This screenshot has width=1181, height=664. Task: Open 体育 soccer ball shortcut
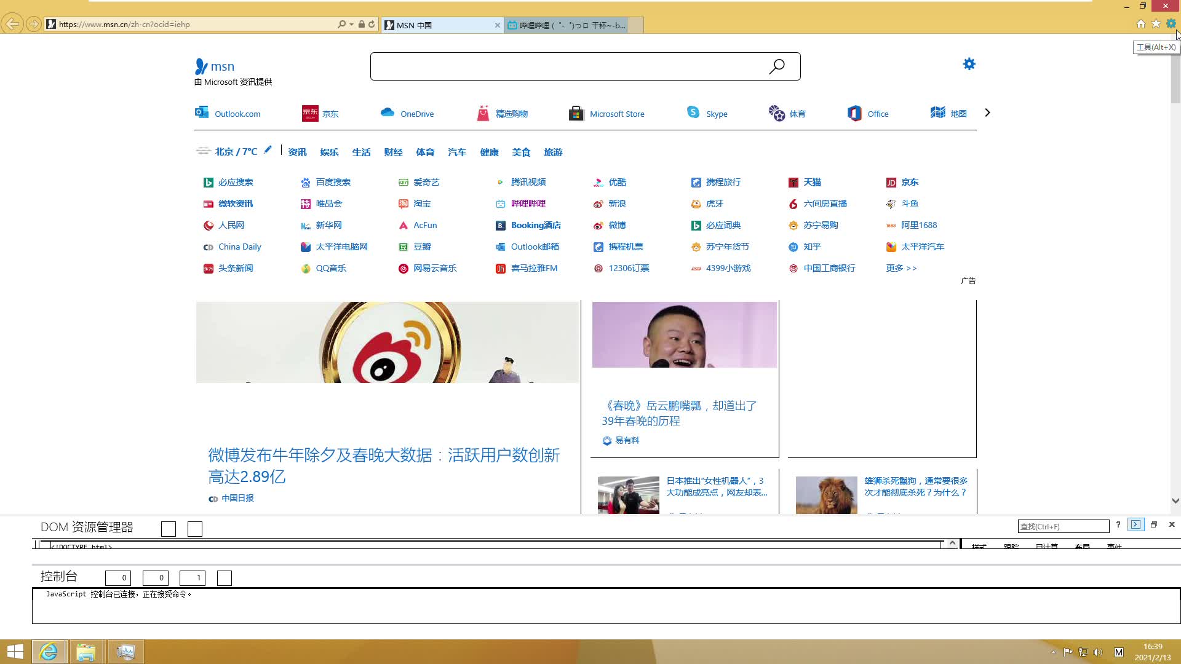click(787, 113)
